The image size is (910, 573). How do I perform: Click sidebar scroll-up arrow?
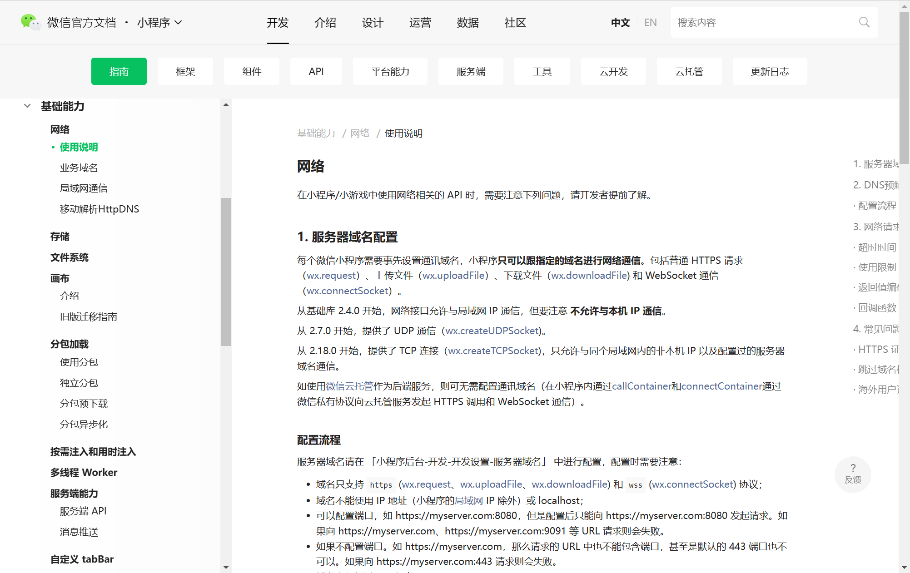click(226, 105)
